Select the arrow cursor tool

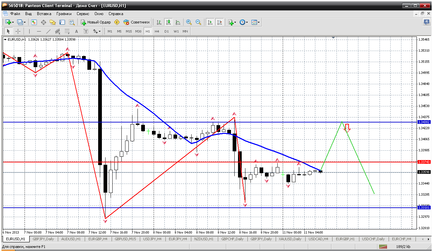(x=8, y=31)
